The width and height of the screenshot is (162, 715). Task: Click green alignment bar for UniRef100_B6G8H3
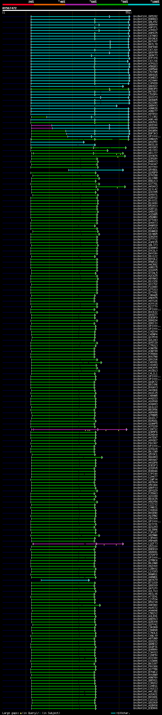tap(67, 457)
